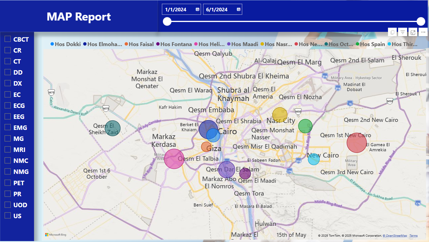
Task: Check the CBCT checkbox
Action: click(8, 39)
